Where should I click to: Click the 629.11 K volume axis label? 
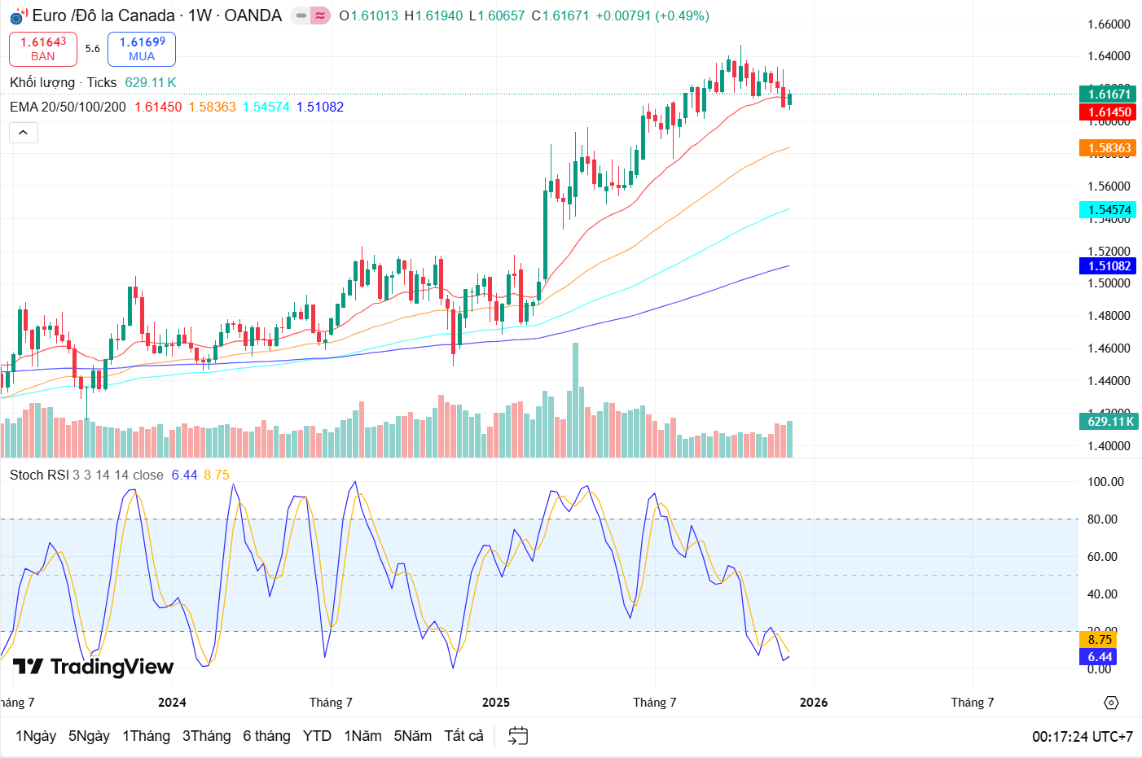point(1109,422)
